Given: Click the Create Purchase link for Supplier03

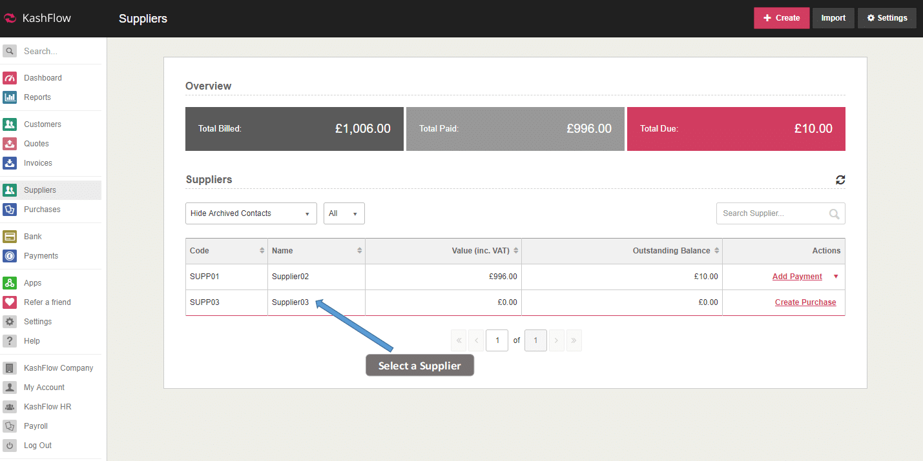Looking at the screenshot, I should click(805, 302).
